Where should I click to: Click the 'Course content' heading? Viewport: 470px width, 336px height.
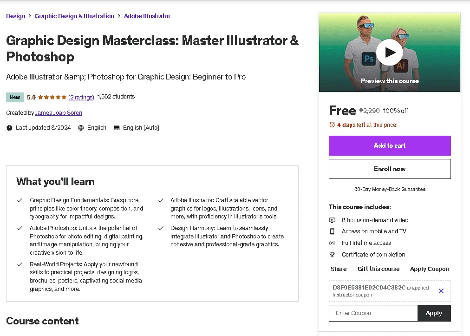point(42,321)
